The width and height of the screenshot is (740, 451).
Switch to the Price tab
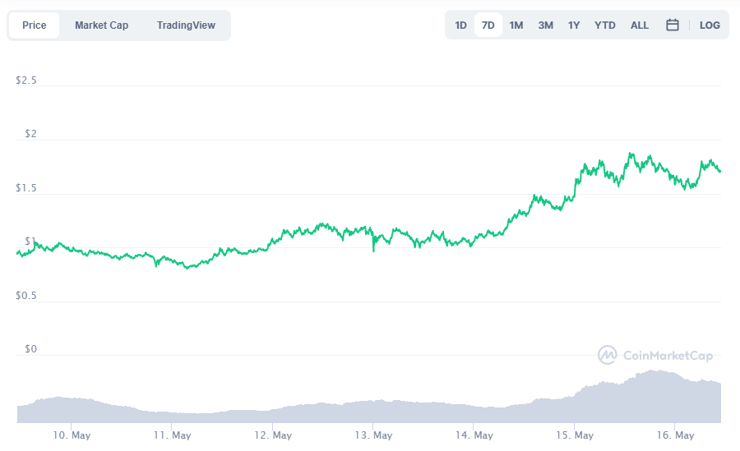click(x=35, y=25)
